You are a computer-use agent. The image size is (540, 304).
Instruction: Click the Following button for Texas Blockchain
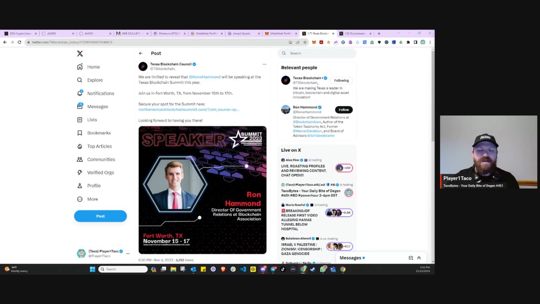pyautogui.click(x=342, y=80)
